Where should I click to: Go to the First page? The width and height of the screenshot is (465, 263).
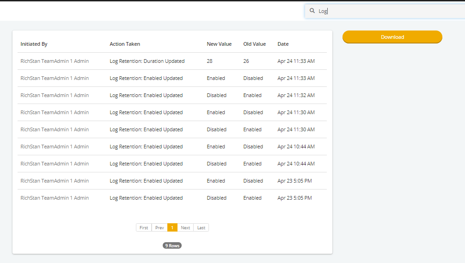[x=144, y=228]
